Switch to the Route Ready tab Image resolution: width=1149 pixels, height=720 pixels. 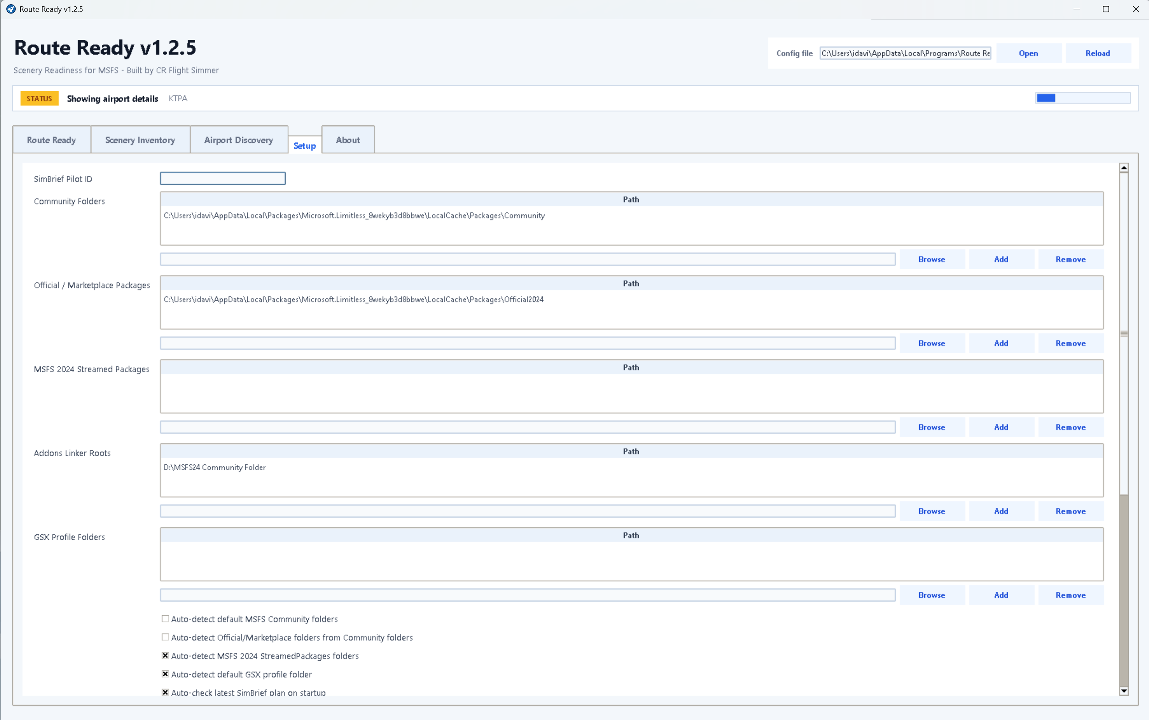[x=51, y=140]
